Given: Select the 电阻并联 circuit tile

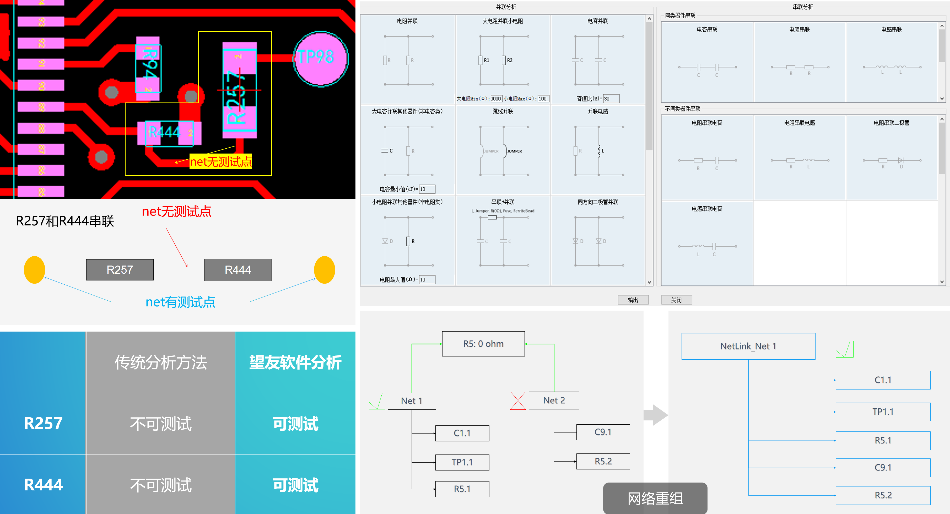Looking at the screenshot, I should (408, 59).
